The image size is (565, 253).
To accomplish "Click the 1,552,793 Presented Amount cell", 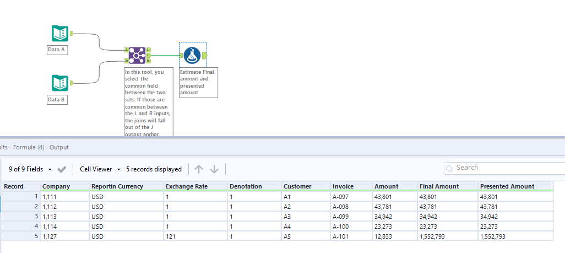I will 493,236.
